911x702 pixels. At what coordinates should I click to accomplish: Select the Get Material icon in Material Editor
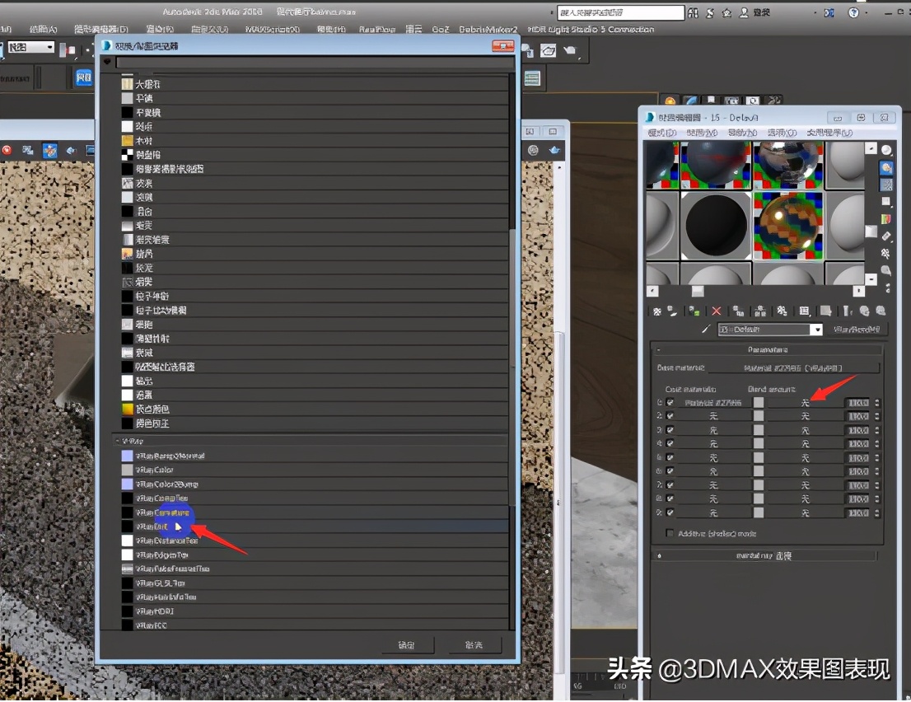click(656, 311)
